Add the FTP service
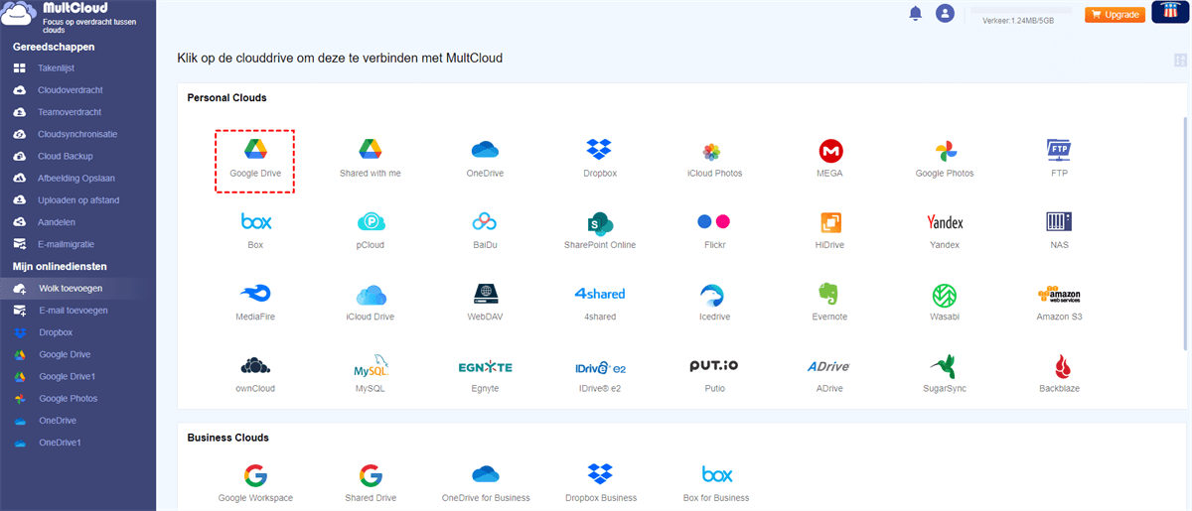 pos(1060,159)
